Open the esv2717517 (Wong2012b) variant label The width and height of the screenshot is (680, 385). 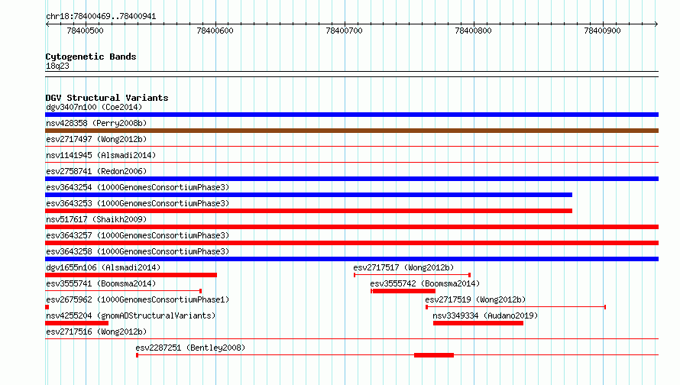tap(403, 267)
